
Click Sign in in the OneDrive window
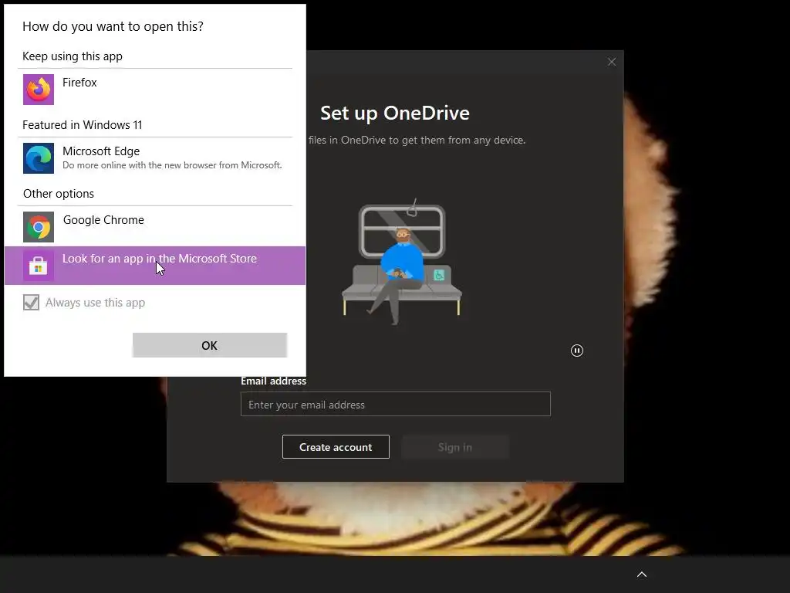coord(455,447)
